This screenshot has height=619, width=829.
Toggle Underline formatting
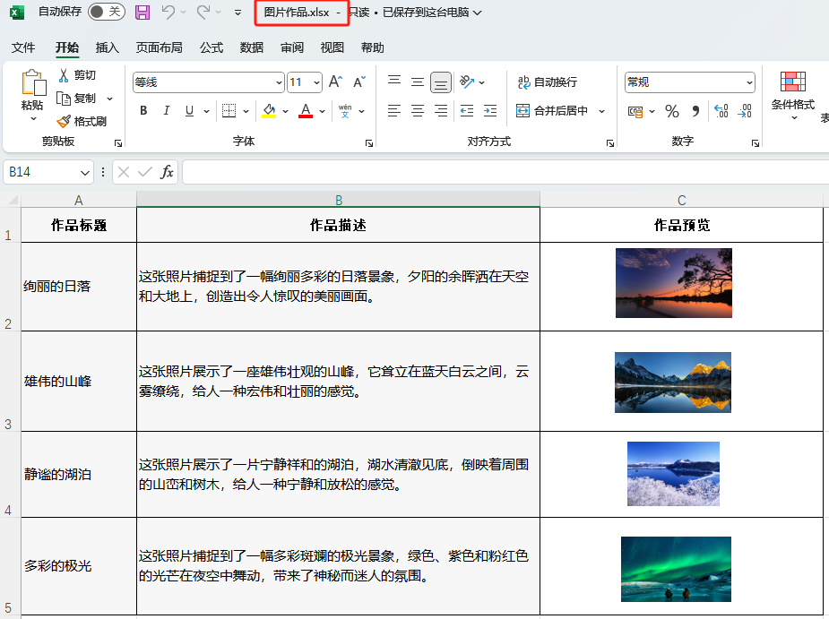pyautogui.click(x=188, y=111)
